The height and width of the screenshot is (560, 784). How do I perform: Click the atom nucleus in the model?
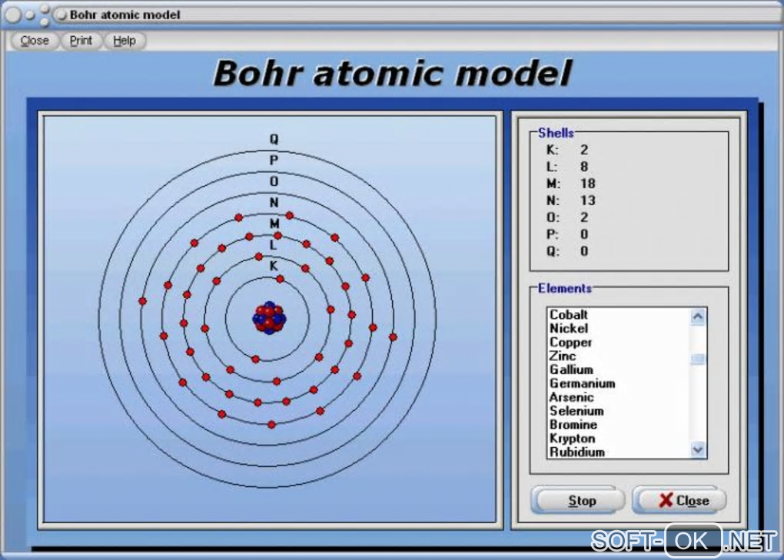(269, 318)
